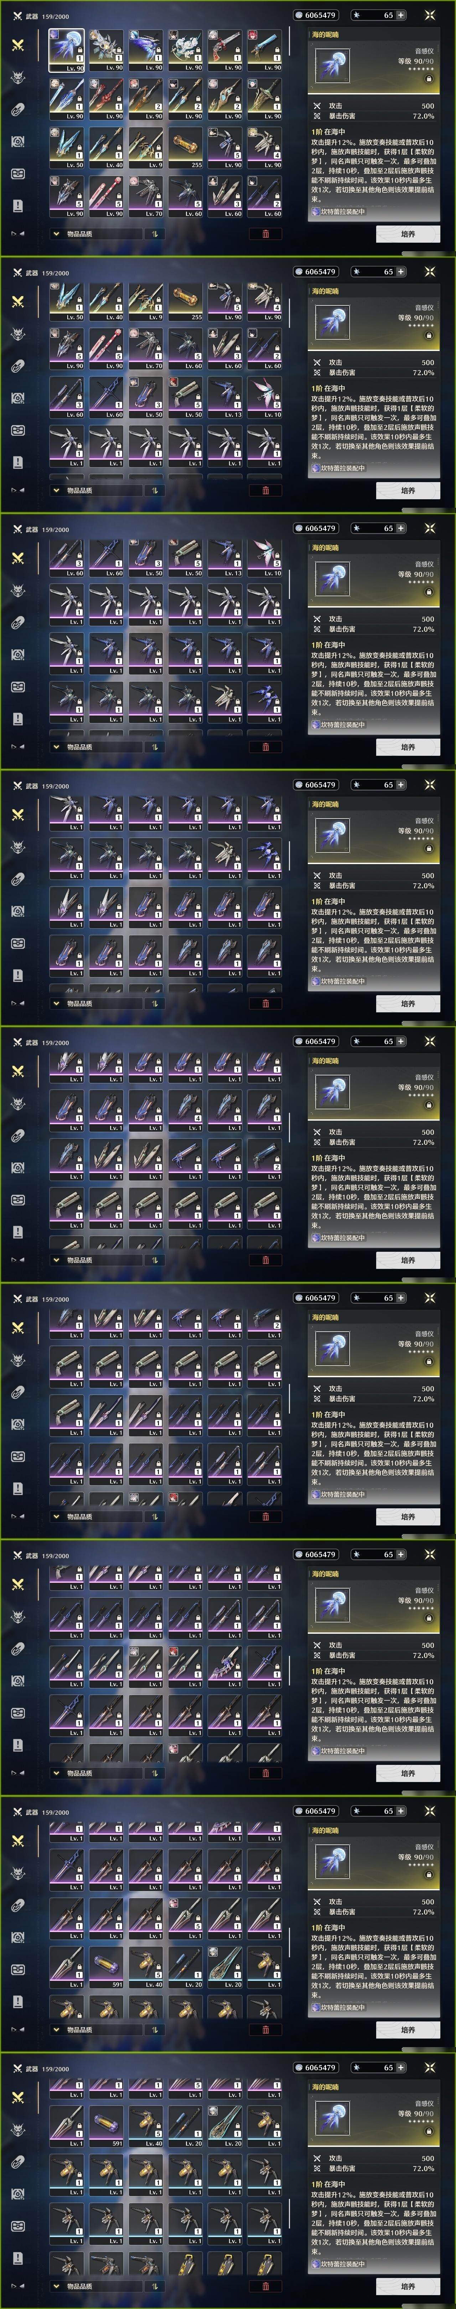Open the chain-link materials category in topmost sidebar

click(x=17, y=110)
